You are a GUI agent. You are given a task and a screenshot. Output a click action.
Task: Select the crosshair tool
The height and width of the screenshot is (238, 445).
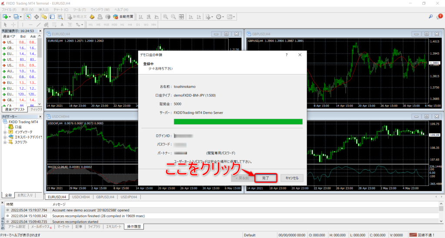click(13, 25)
